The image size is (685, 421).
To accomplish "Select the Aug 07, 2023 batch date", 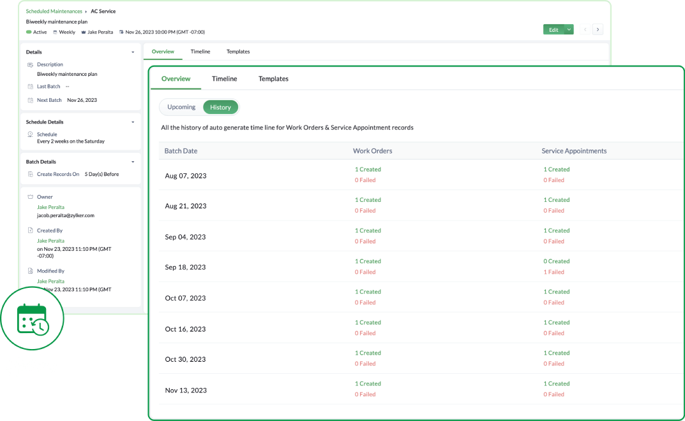I will (x=186, y=176).
